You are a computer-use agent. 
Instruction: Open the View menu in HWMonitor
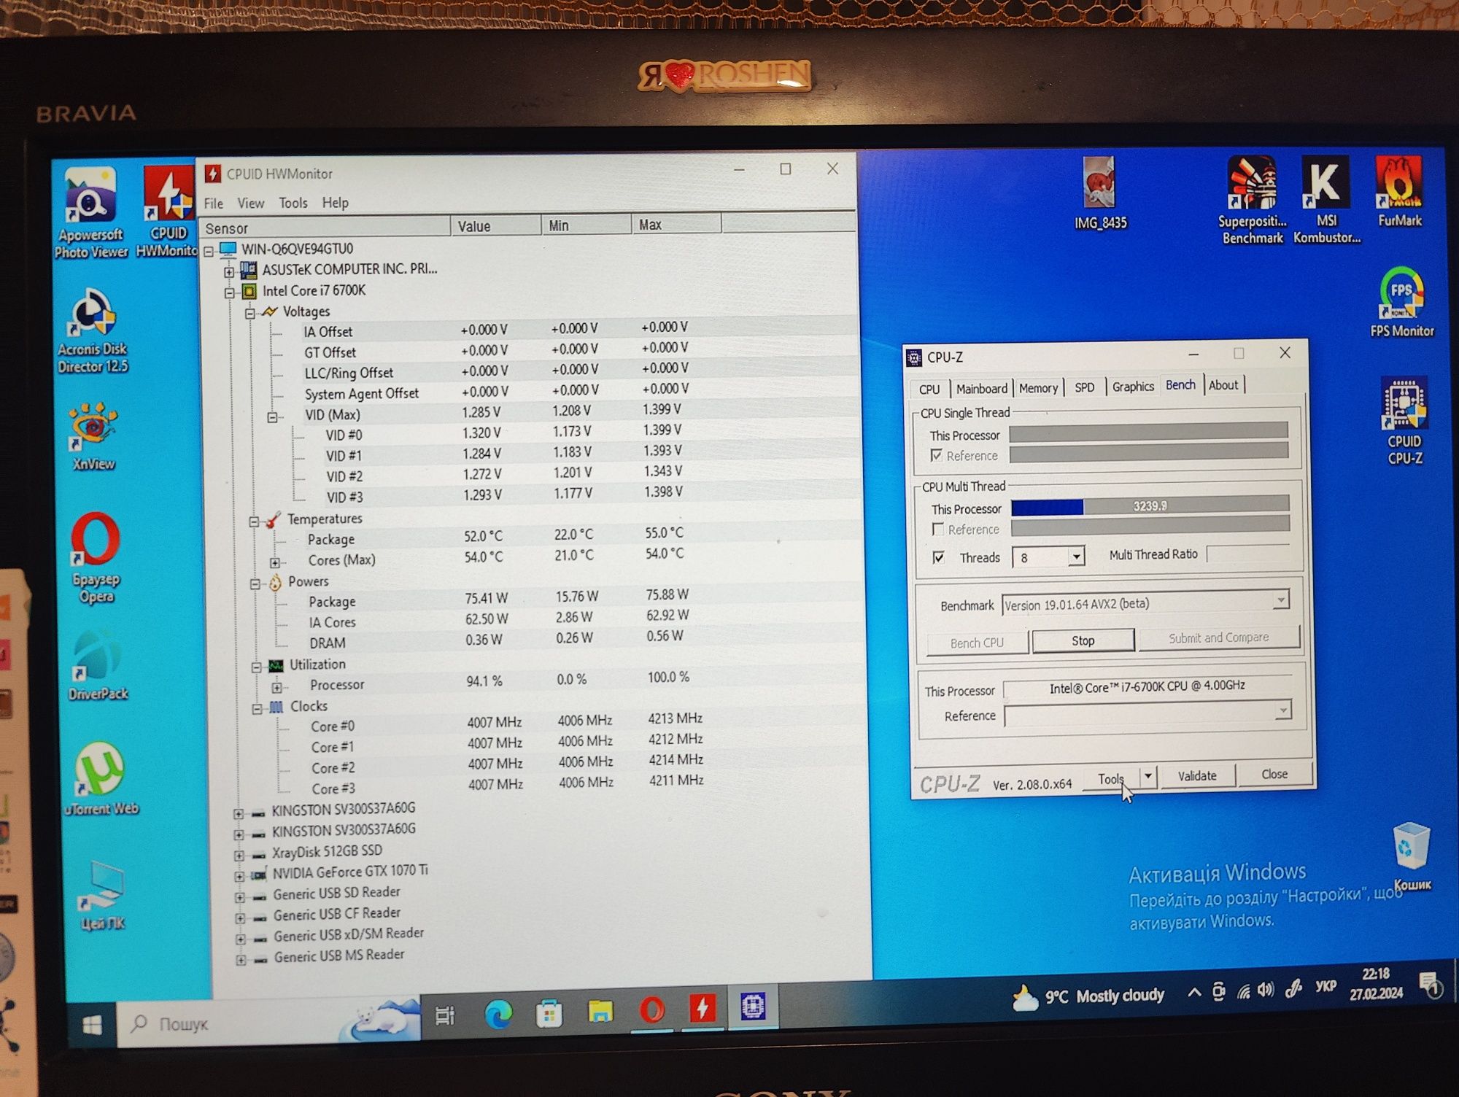251,203
